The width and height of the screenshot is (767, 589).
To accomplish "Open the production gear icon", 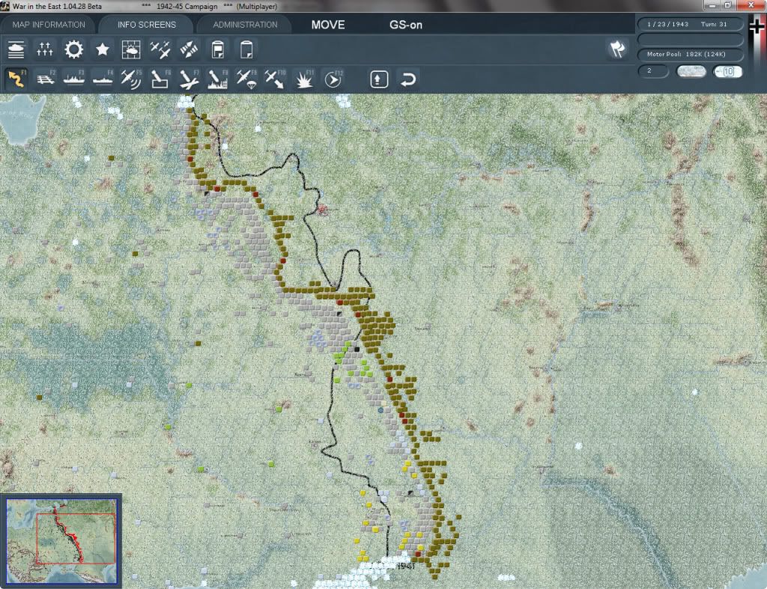I will [74, 49].
